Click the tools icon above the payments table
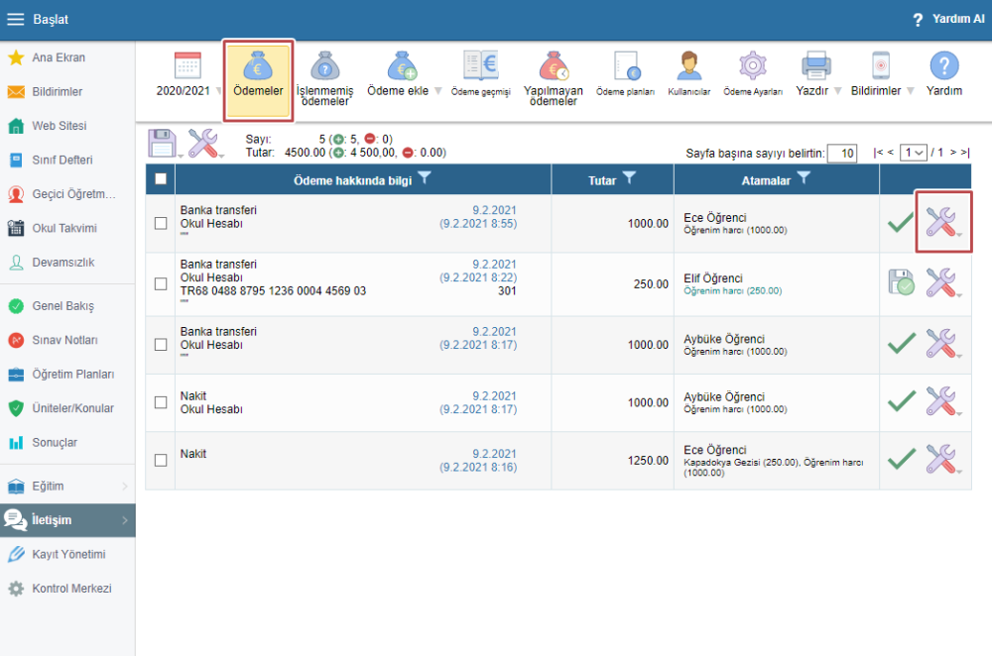The height and width of the screenshot is (656, 992). tap(203, 144)
